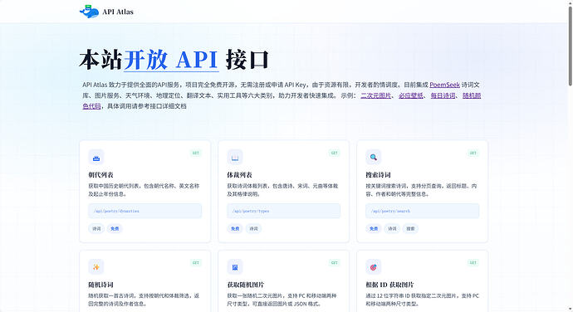Click the 根据 ID 获取图片 card title

point(390,285)
